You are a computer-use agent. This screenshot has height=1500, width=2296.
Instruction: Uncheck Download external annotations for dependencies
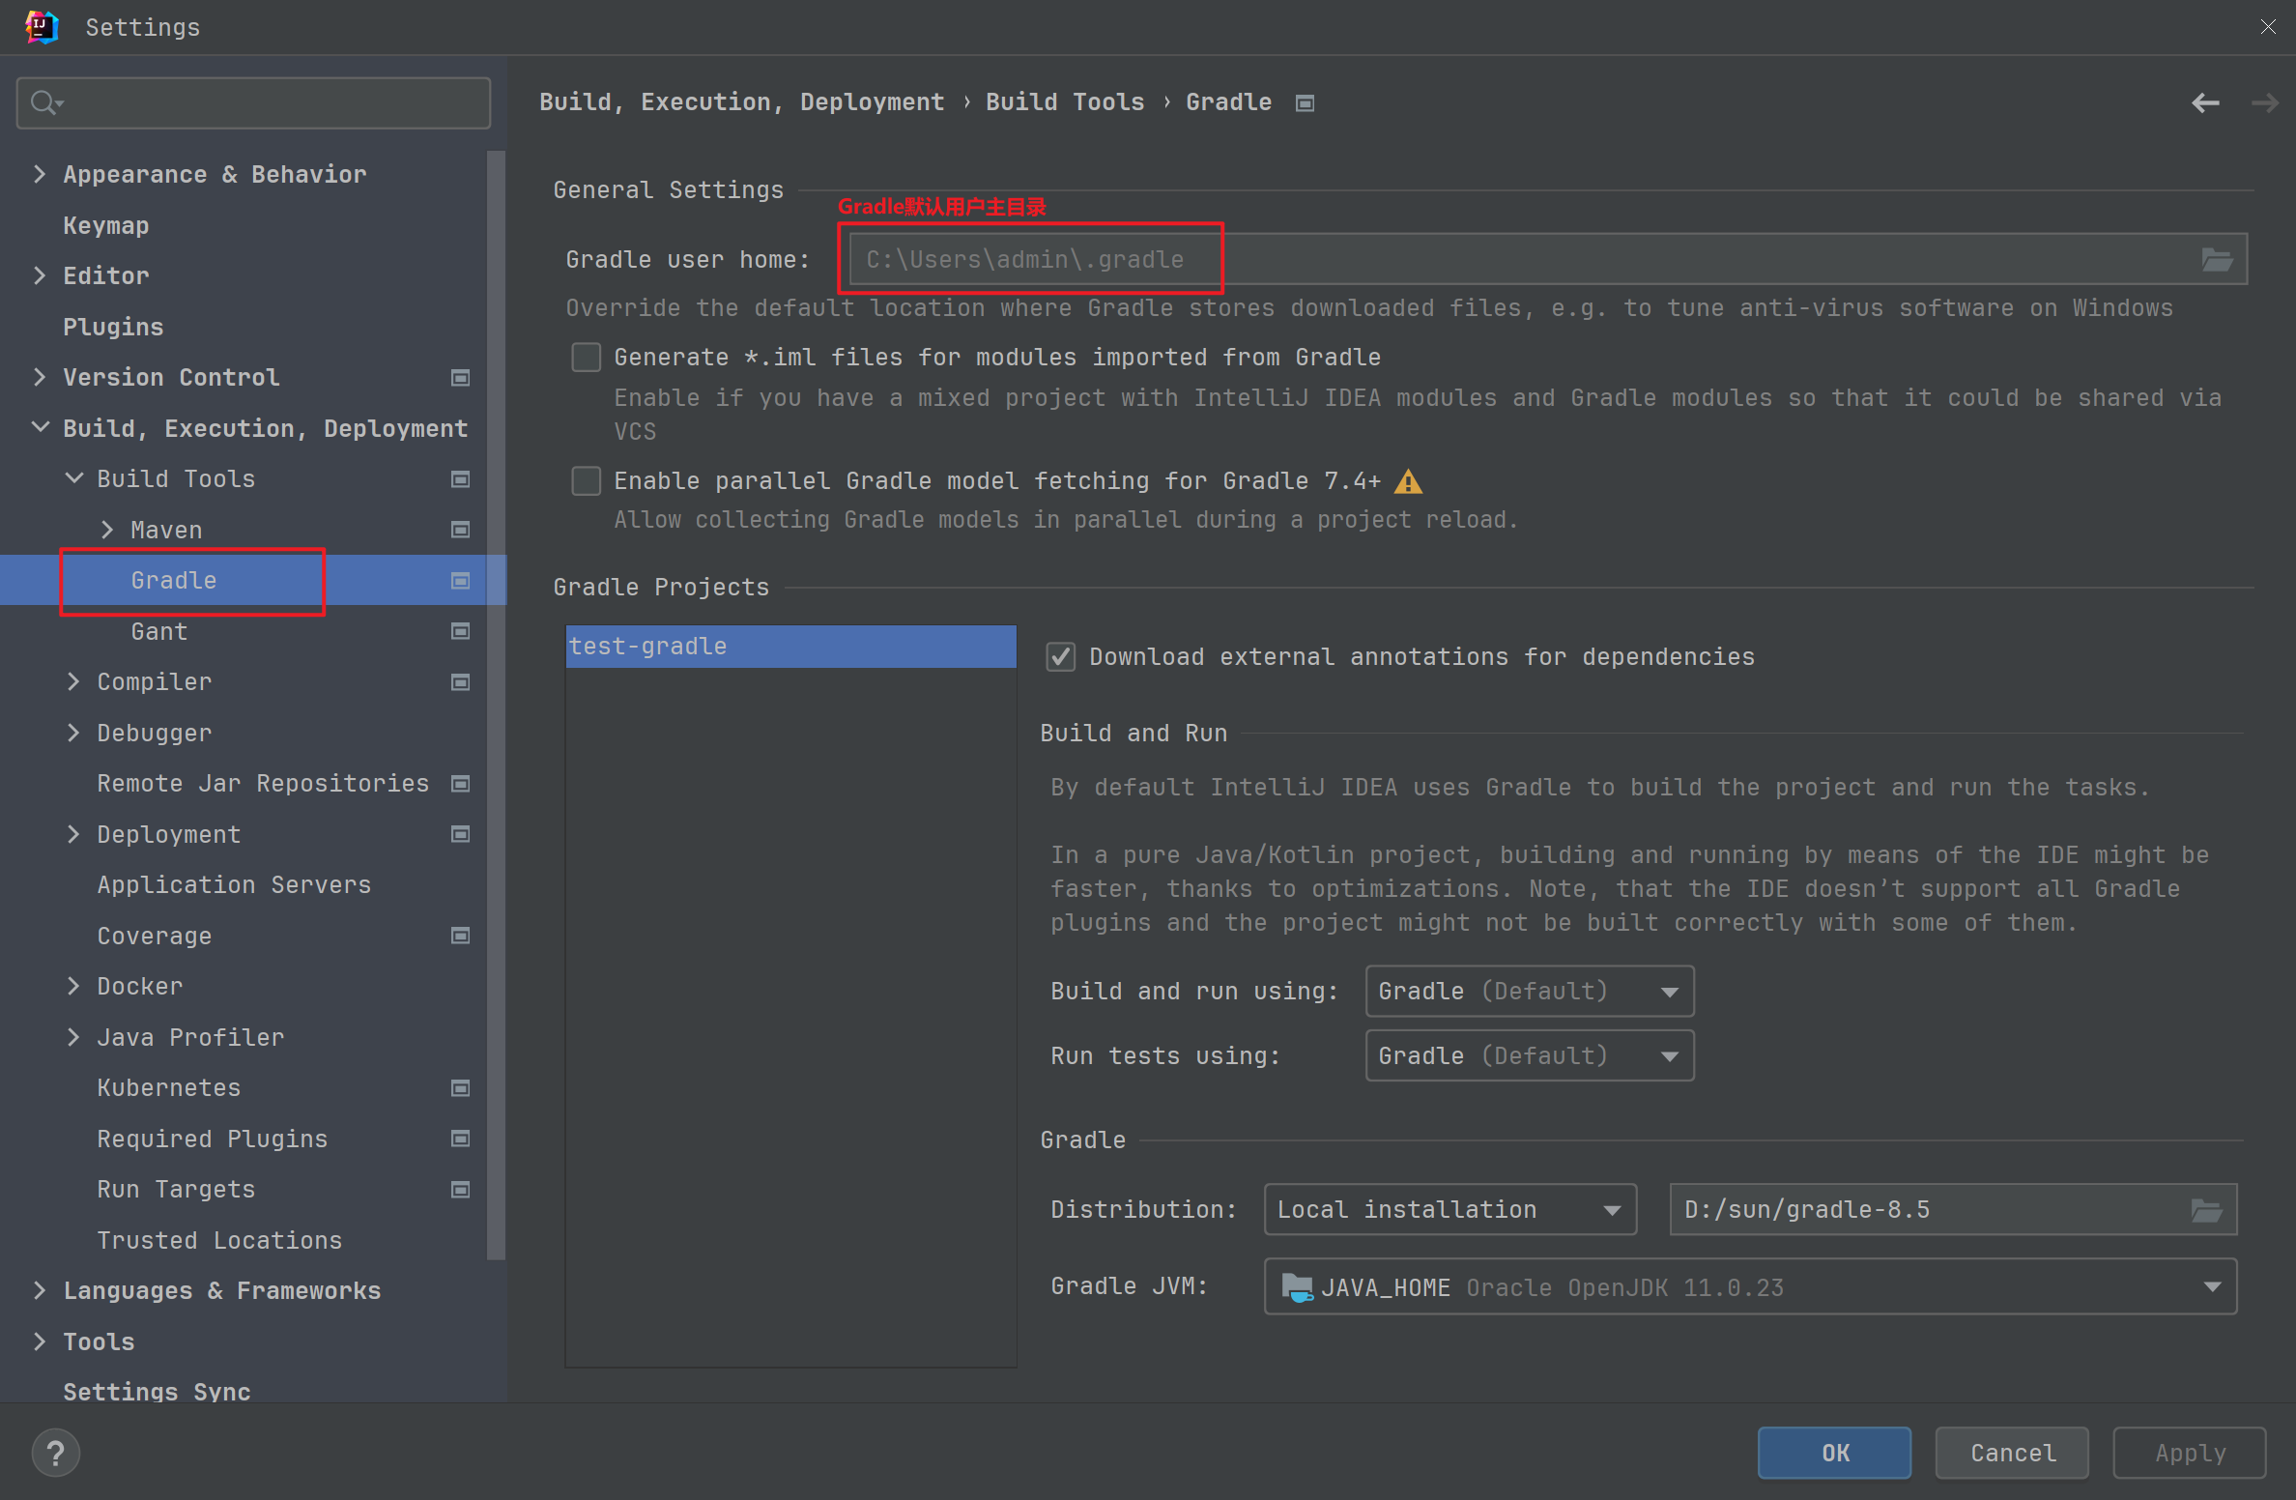(1061, 657)
